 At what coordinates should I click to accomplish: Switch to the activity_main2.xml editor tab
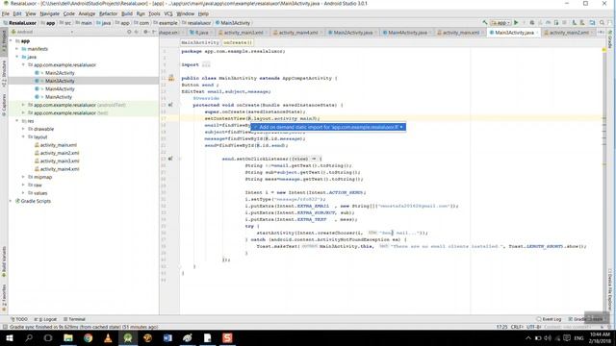569,32
